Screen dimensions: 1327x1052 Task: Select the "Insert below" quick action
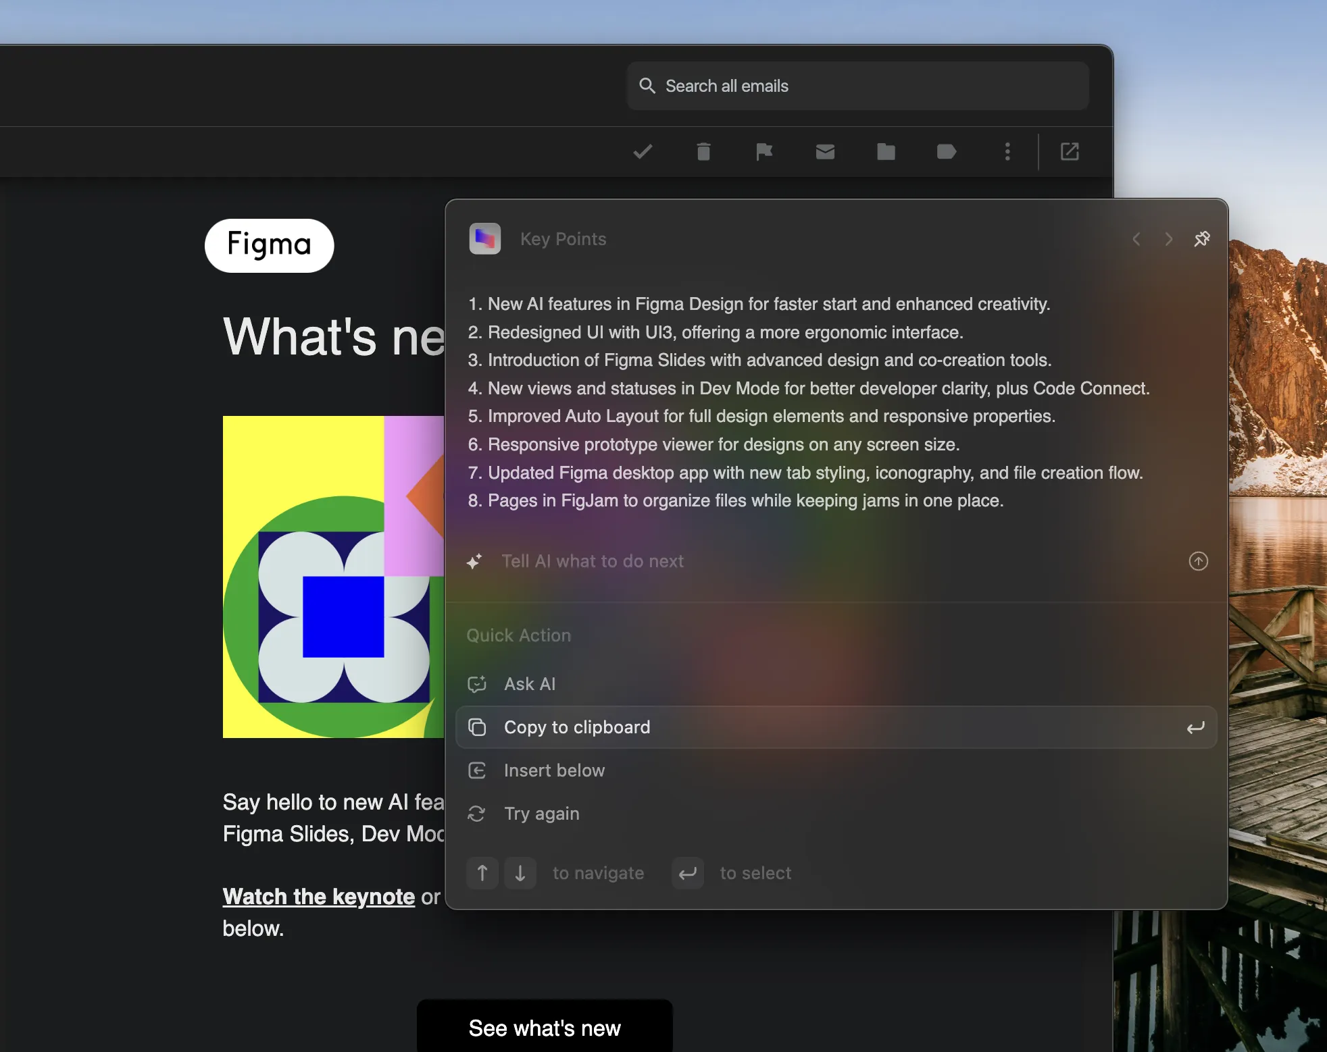click(x=553, y=770)
